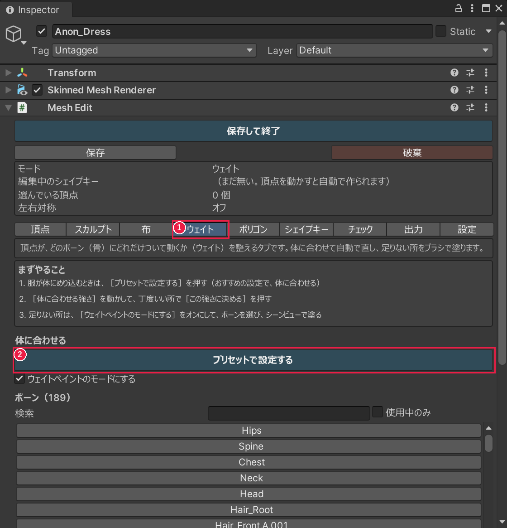Click 保存して終了 button
The height and width of the screenshot is (528, 507).
coord(253,131)
